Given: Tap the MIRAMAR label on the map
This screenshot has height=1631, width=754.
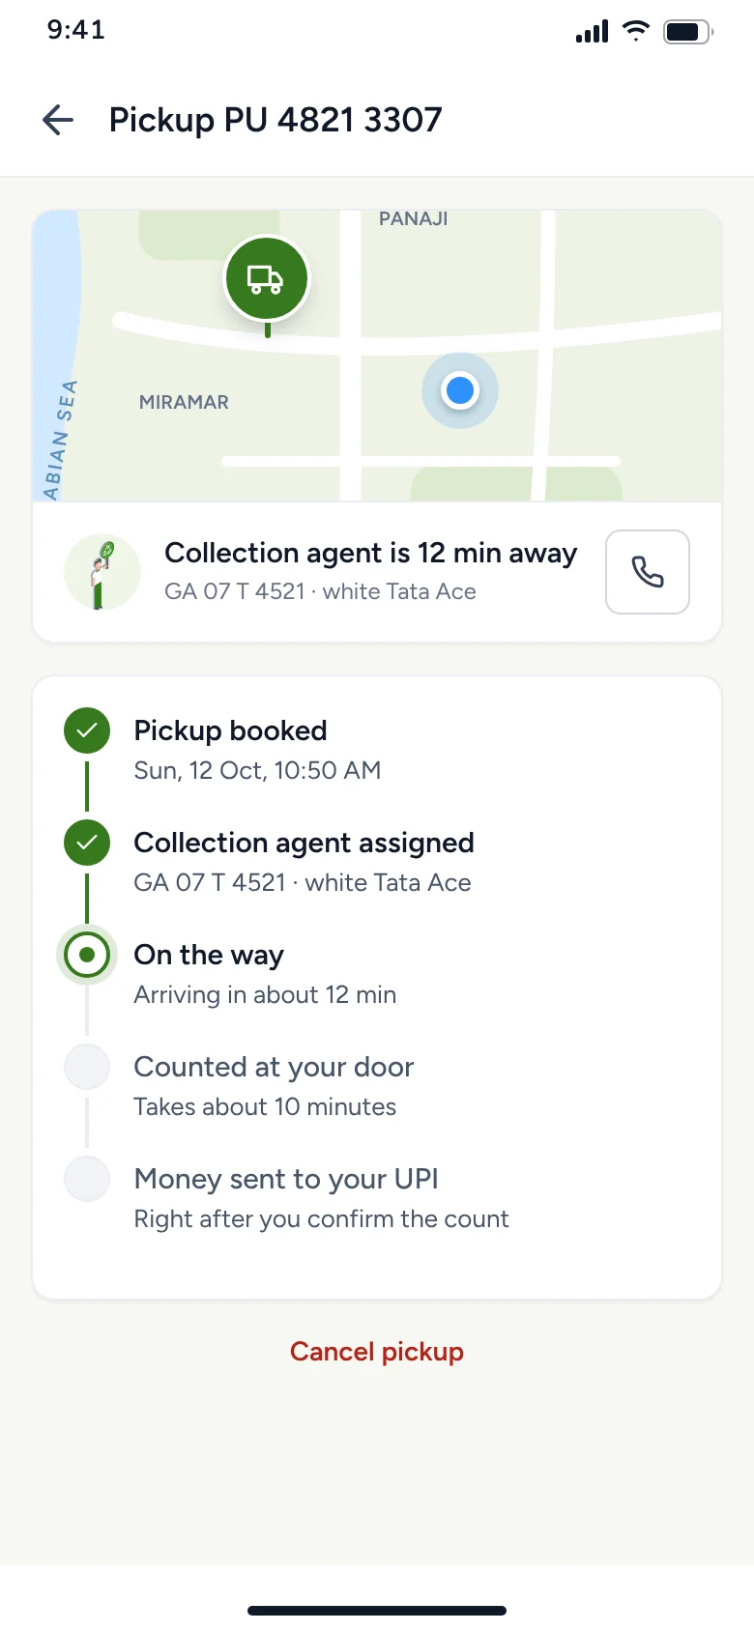Looking at the screenshot, I should click(x=184, y=402).
